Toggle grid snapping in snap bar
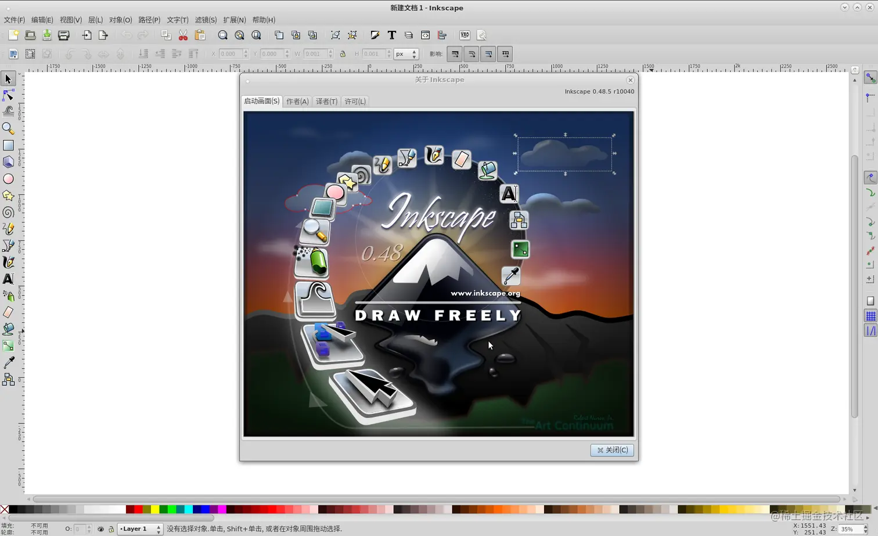This screenshot has width=878, height=536. pos(870,316)
